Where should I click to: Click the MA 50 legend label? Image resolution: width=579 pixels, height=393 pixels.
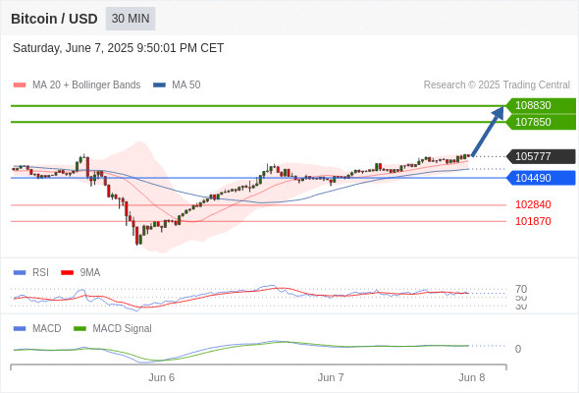coord(186,85)
